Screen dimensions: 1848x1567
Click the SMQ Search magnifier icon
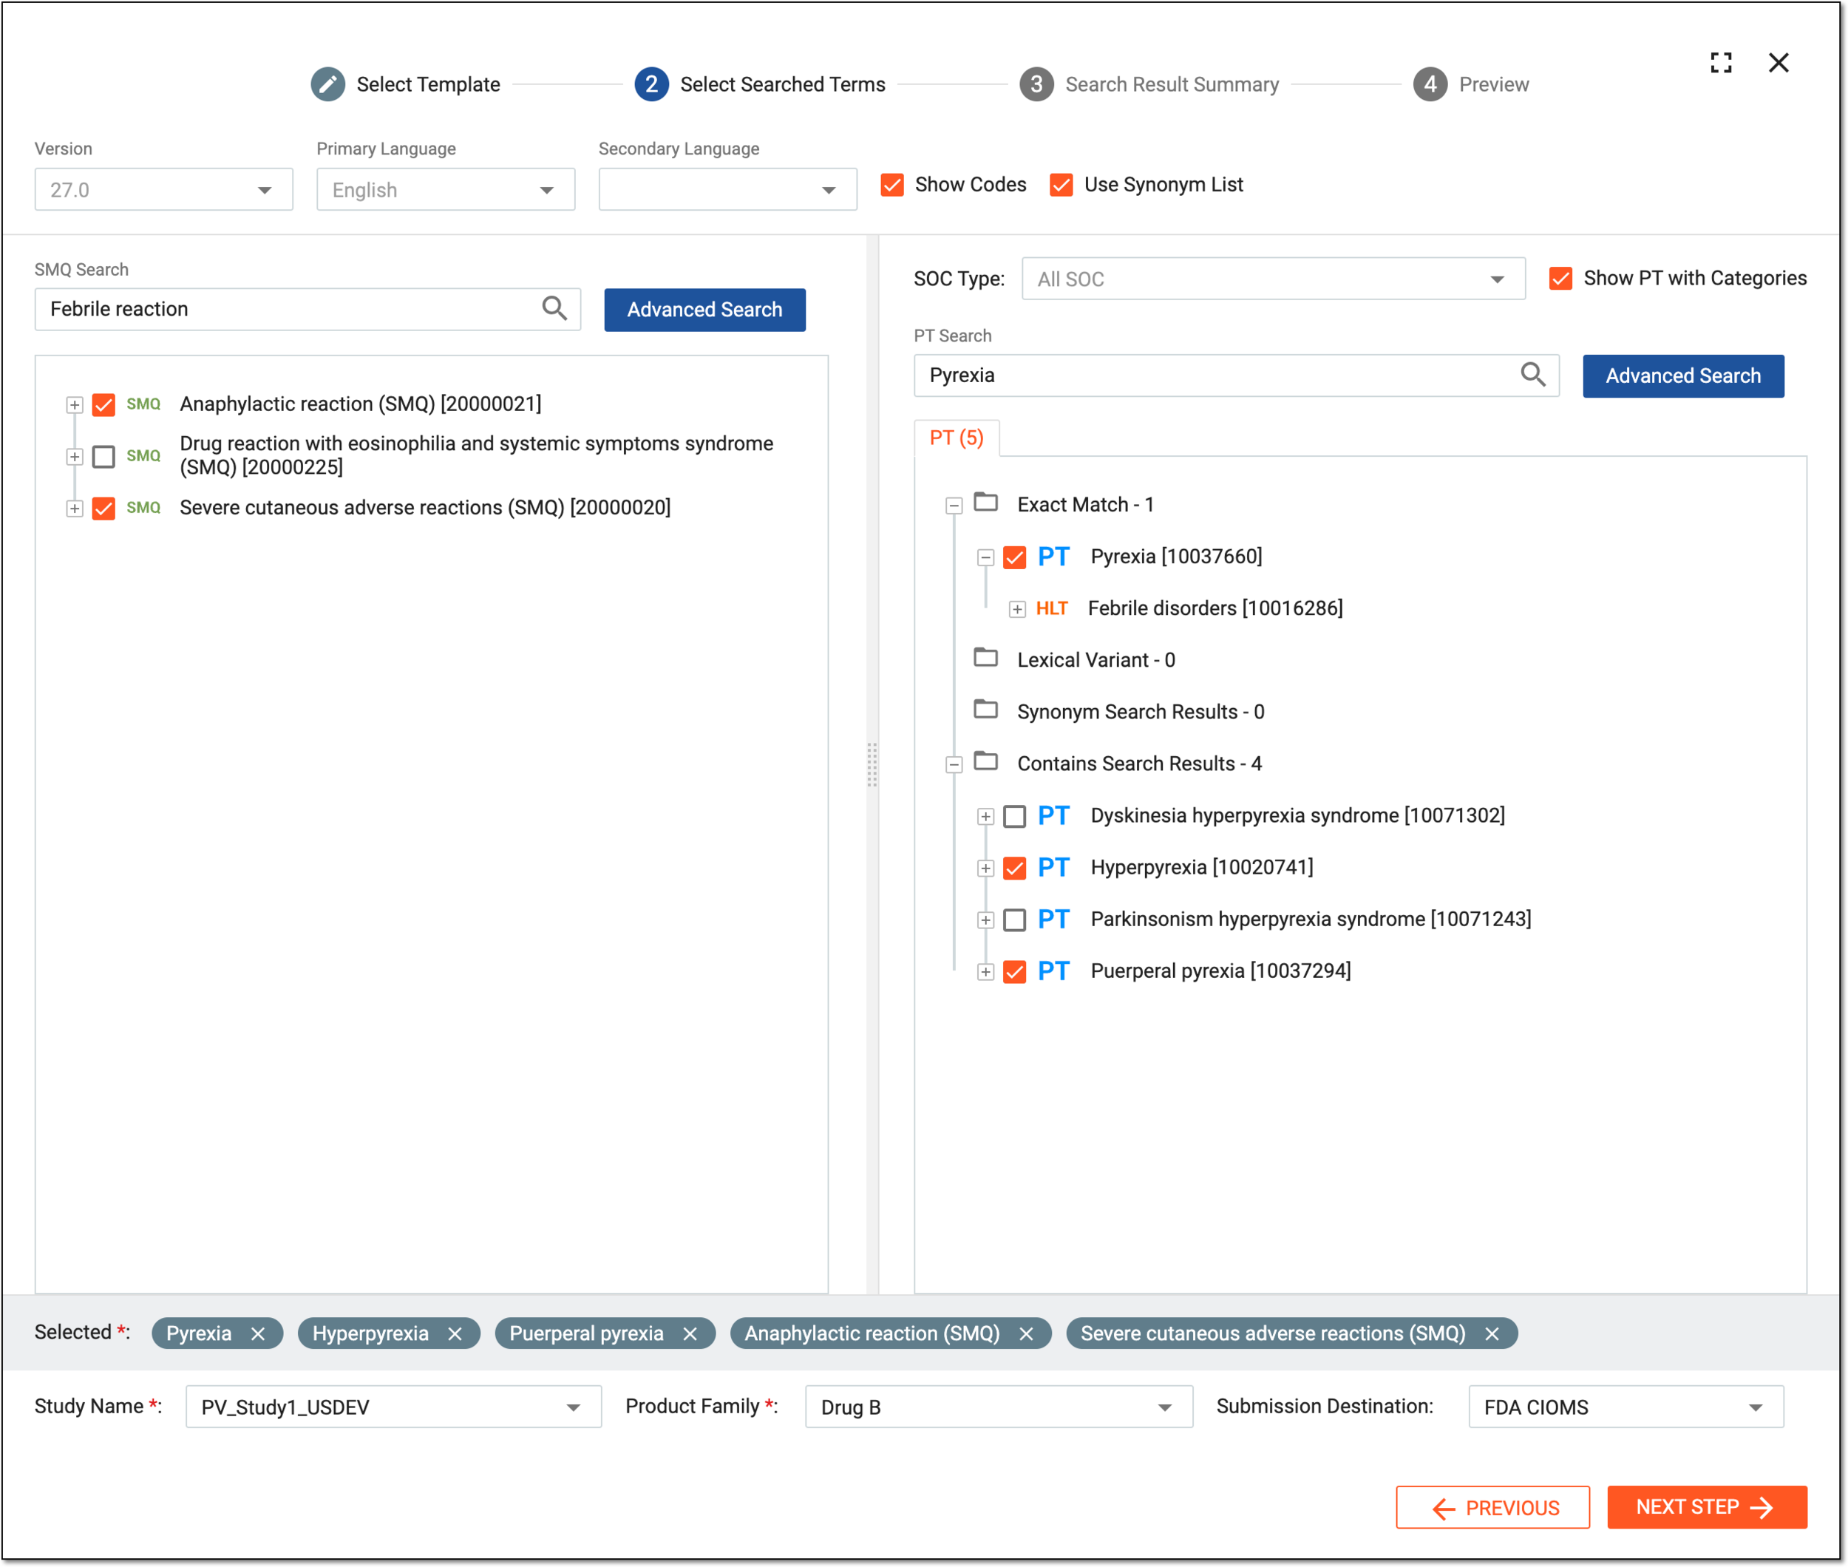point(554,308)
